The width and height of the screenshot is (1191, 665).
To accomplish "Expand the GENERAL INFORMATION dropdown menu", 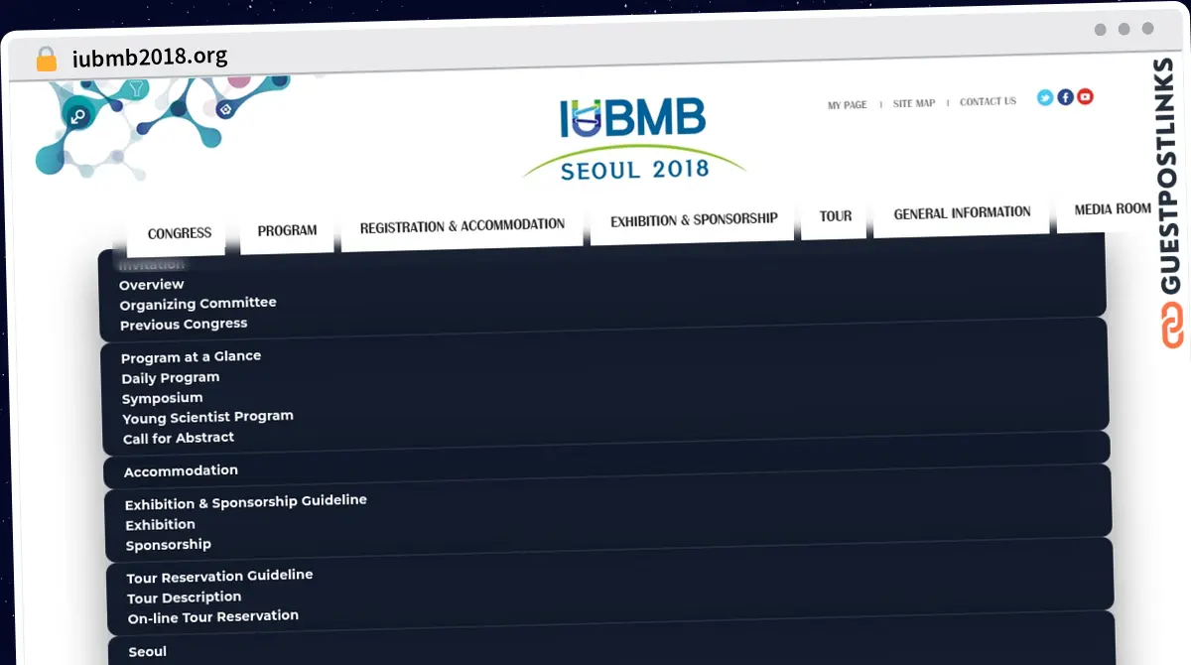I will click(x=960, y=211).
